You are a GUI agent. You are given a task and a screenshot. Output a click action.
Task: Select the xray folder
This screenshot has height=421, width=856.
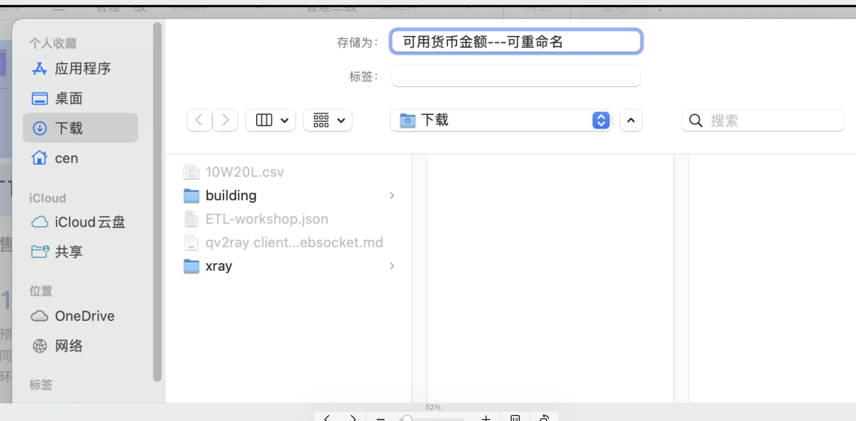pyautogui.click(x=218, y=266)
